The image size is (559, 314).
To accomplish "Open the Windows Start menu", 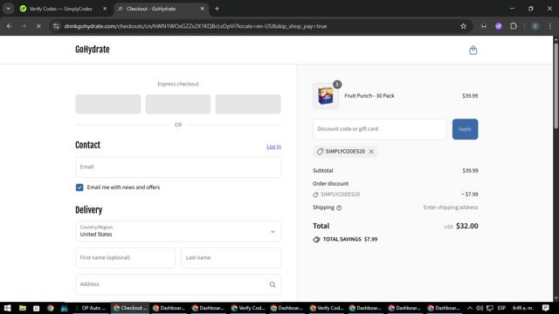I will tap(7, 308).
